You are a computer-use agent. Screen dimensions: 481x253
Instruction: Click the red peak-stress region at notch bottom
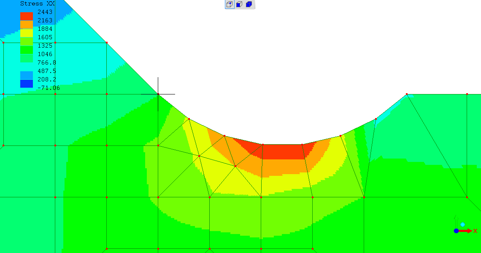pyautogui.click(x=283, y=151)
